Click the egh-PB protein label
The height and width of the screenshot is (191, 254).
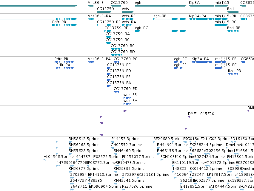[x=180, y=65]
